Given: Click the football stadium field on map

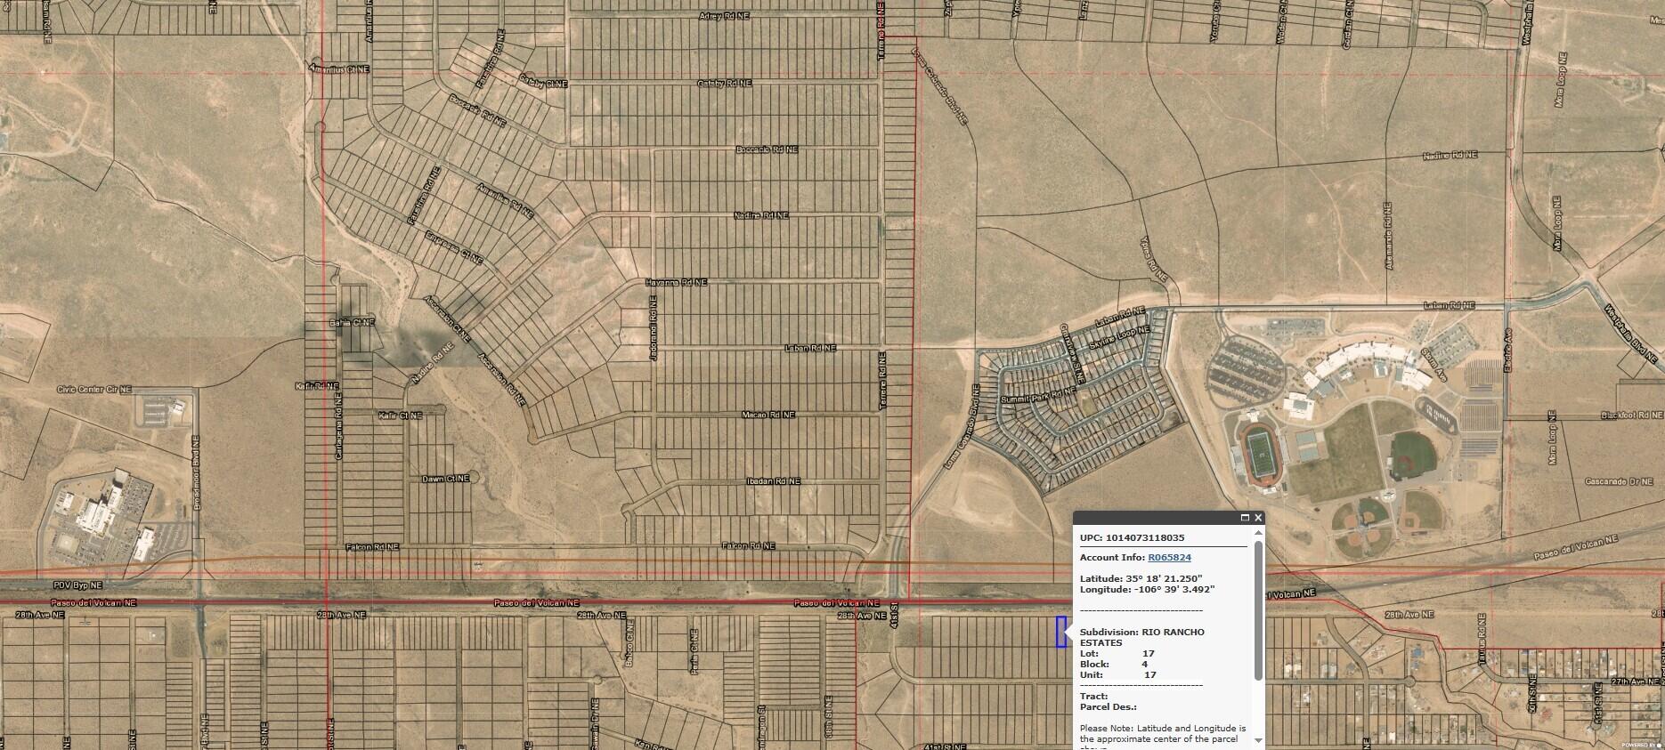Looking at the screenshot, I should (x=1261, y=453).
